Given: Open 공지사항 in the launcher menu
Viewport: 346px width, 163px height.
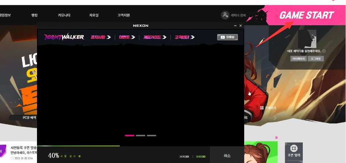Looking at the screenshot, I should click(x=101, y=37).
